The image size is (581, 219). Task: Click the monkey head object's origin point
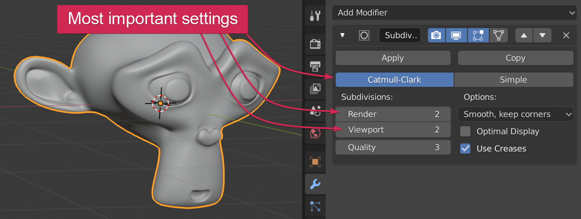pyautogui.click(x=160, y=103)
